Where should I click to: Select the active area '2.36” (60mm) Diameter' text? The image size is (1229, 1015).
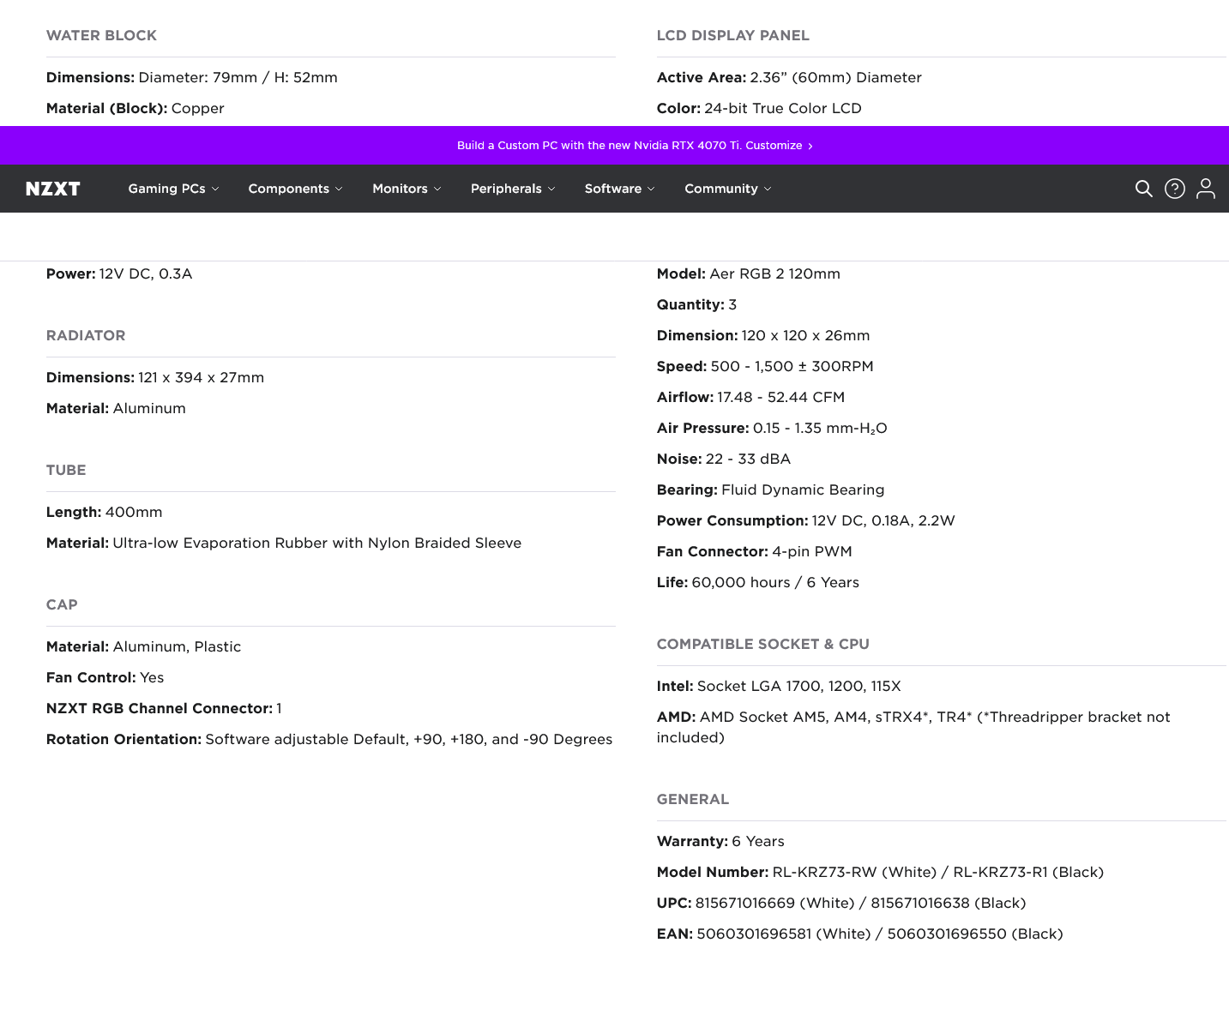tap(836, 78)
